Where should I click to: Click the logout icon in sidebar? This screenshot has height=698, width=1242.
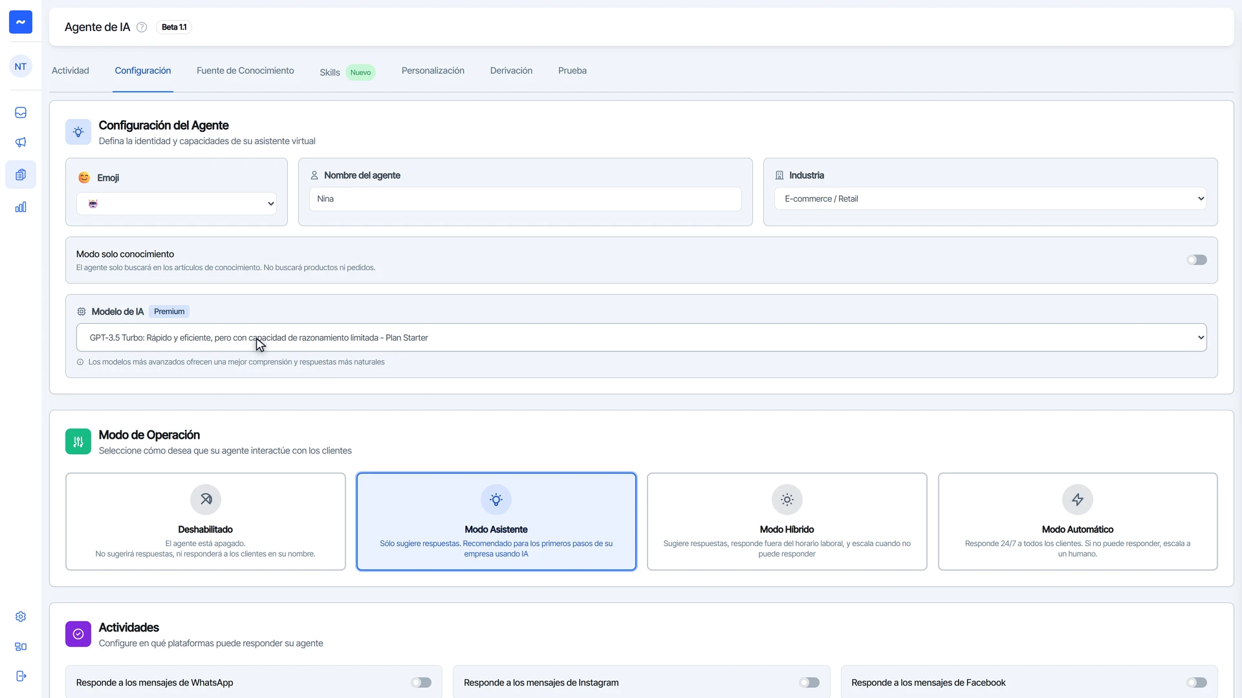coord(21,676)
